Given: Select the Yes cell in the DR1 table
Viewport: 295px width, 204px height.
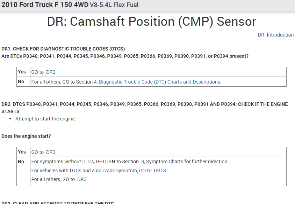Looking at the screenshot, I should (x=22, y=72).
